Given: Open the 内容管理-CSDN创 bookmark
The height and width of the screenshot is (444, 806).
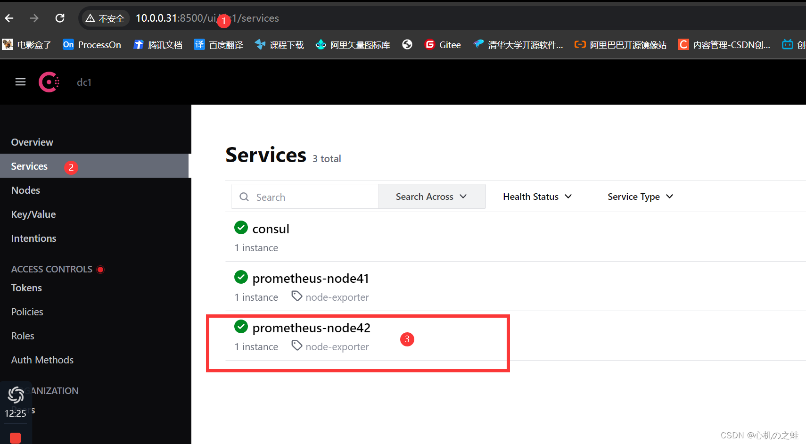Looking at the screenshot, I should click(x=724, y=45).
